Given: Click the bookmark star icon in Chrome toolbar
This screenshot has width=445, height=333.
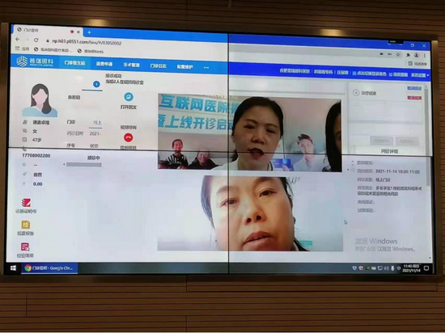Looking at the screenshot, I should [398, 54].
